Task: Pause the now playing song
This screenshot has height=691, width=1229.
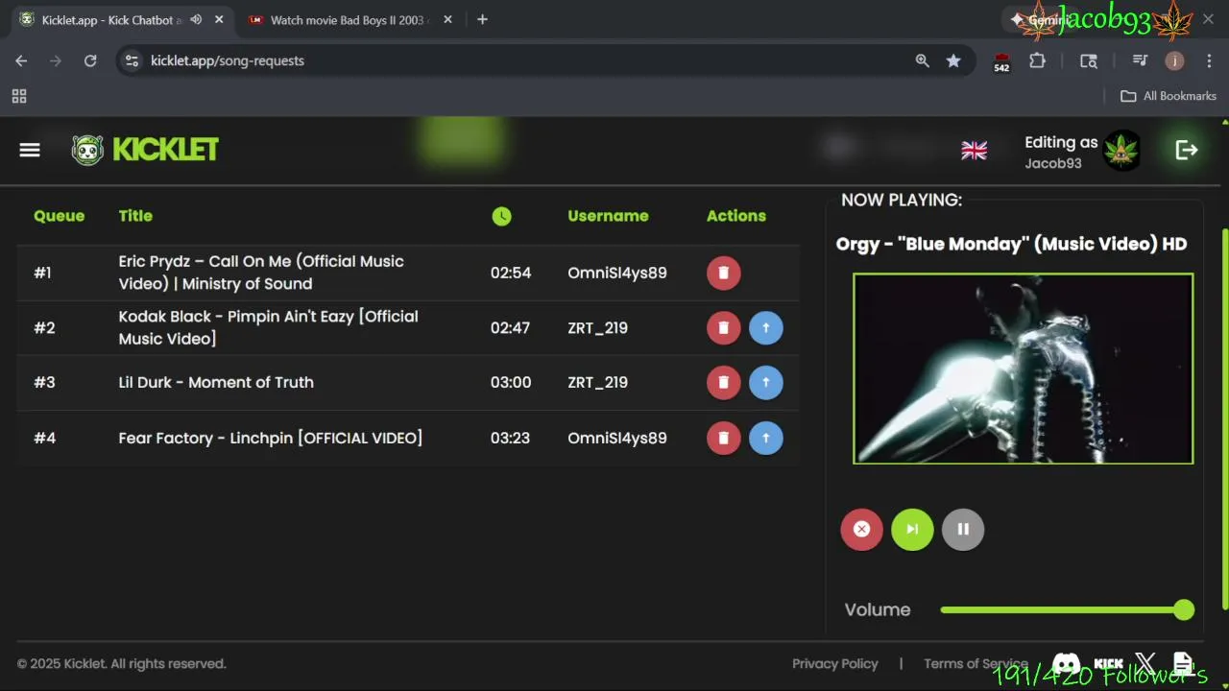Action: coord(963,529)
